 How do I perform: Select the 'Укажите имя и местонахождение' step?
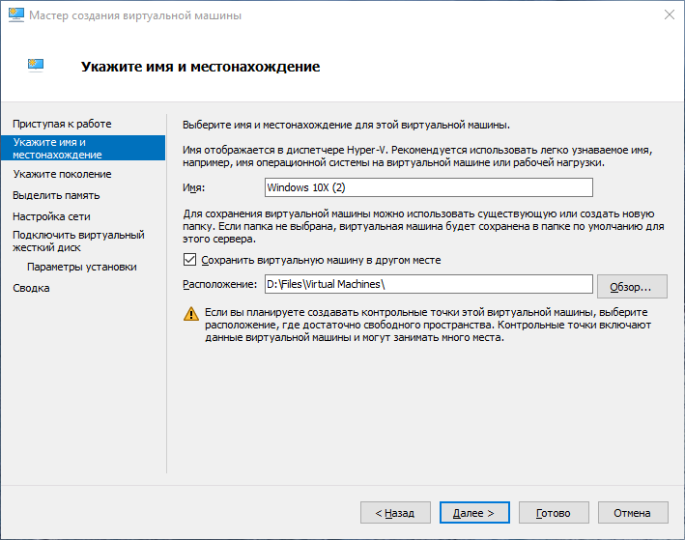tap(83, 148)
